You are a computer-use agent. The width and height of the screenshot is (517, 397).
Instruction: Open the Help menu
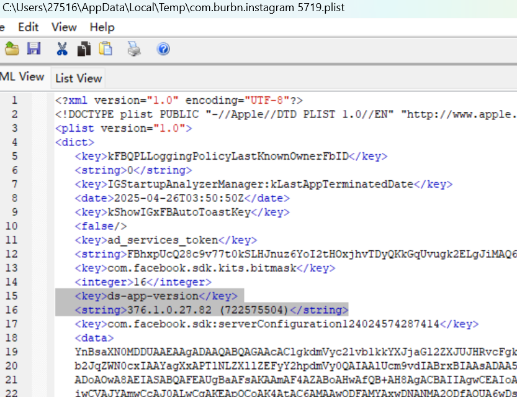(102, 27)
